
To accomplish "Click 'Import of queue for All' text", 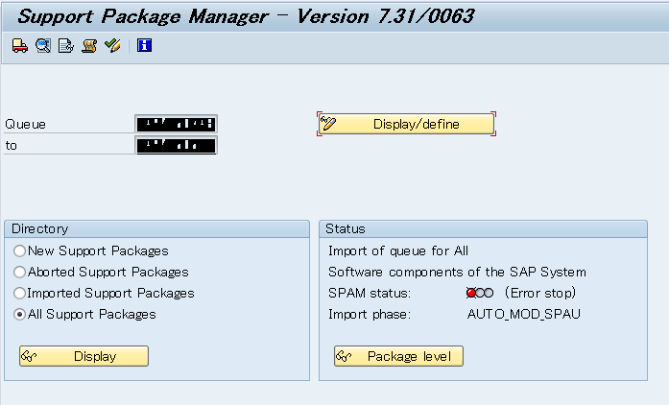I will point(398,250).
